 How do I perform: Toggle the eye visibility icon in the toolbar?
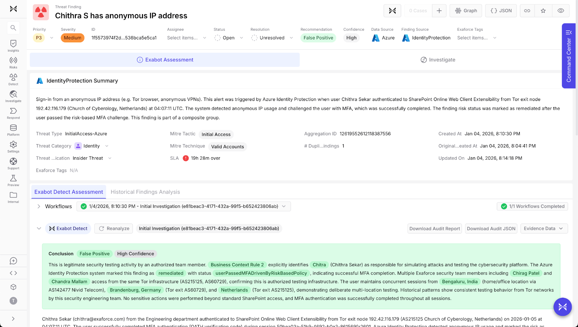[x=561, y=10]
